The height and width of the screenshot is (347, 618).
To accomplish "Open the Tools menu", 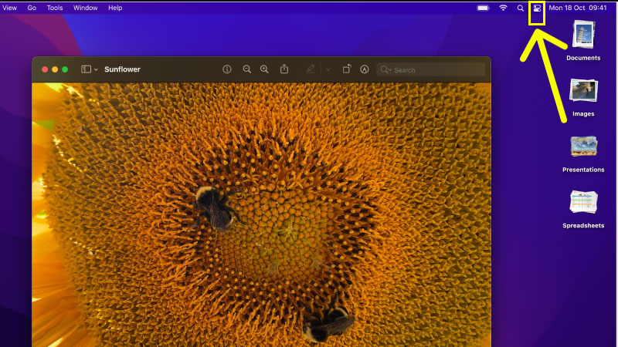I will (55, 8).
